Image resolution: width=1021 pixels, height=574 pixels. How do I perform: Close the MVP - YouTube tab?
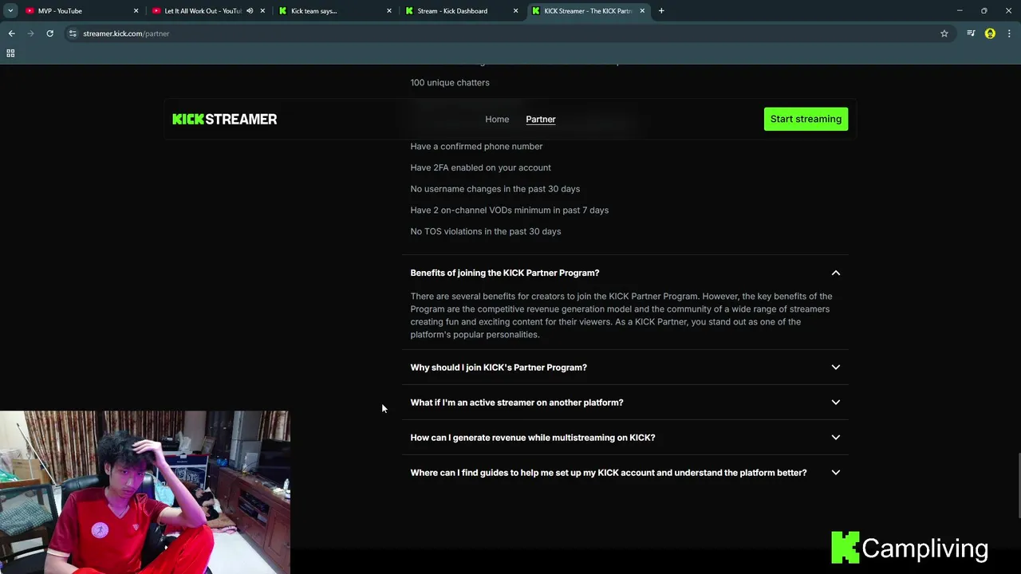click(x=136, y=11)
